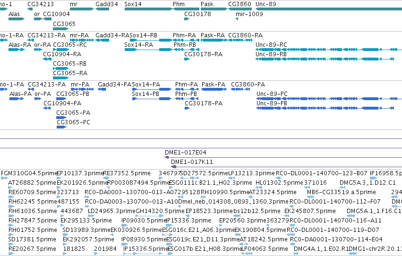Click the mr gene label
The width and height of the screenshot is (402, 256).
(74, 4)
